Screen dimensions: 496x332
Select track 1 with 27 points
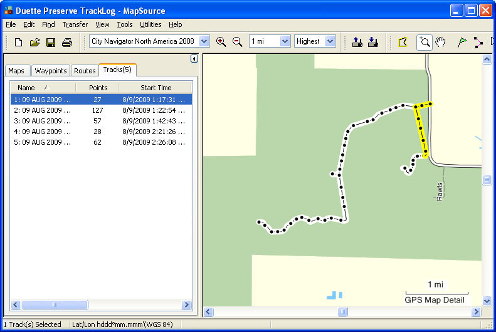point(101,100)
